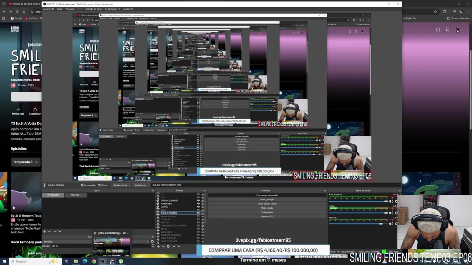Show the OZ source via its eye icon
Image resolution: width=472 pixels, height=265 pixels.
(198, 194)
